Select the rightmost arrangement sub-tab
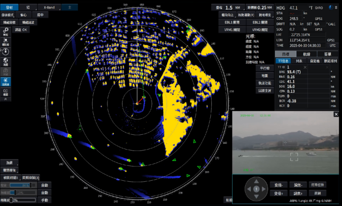Viewport: 342px width, 206px height. (331, 61)
